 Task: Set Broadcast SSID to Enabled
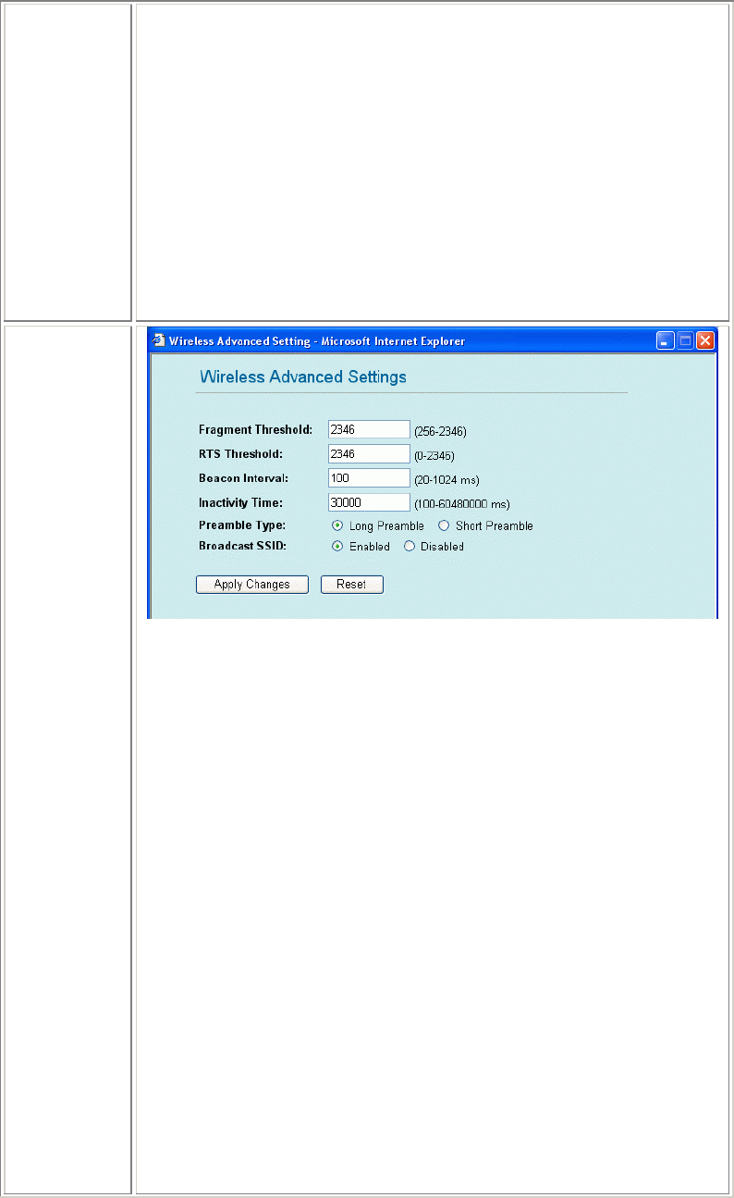pos(337,547)
